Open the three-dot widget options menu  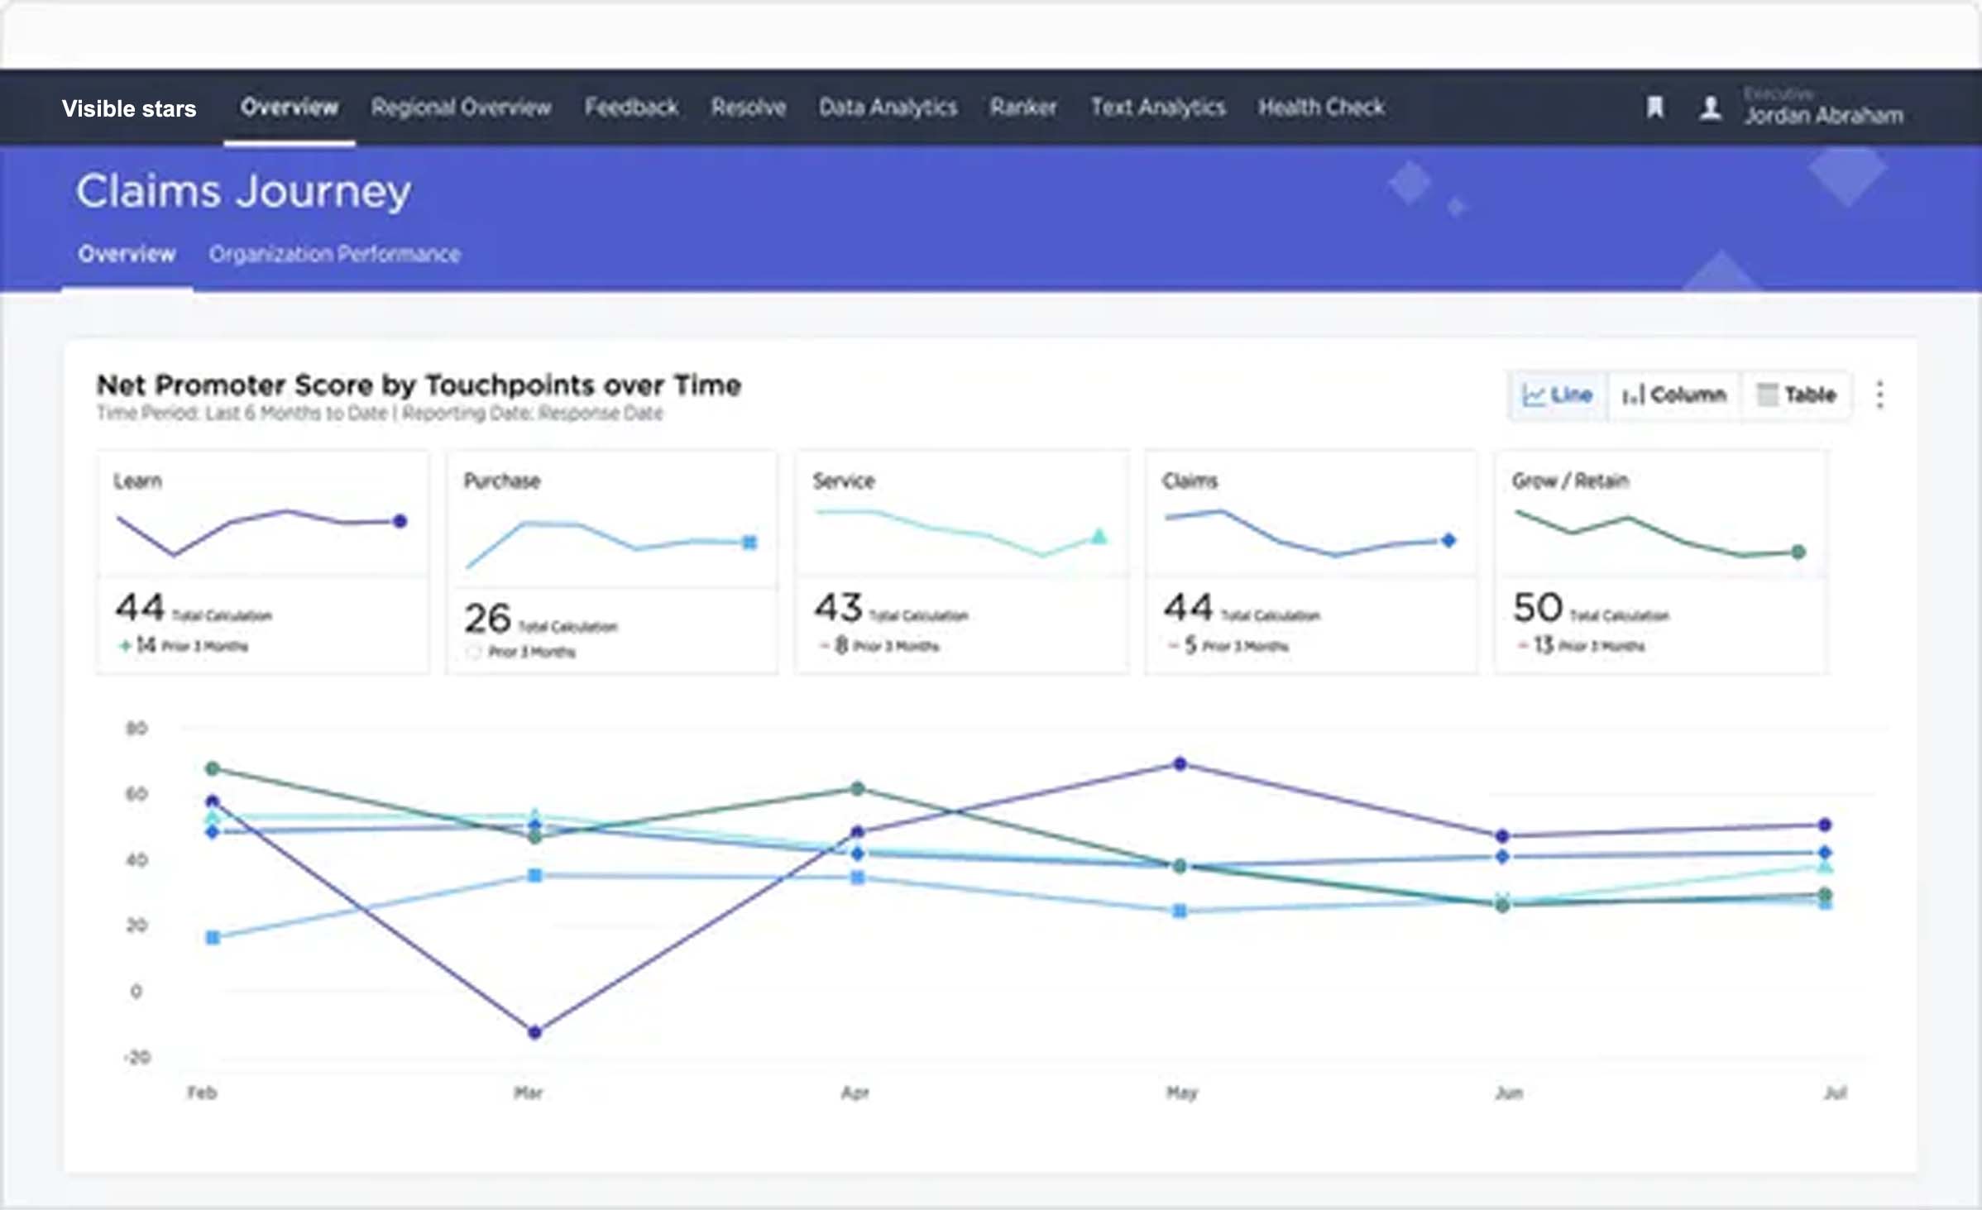1879,395
